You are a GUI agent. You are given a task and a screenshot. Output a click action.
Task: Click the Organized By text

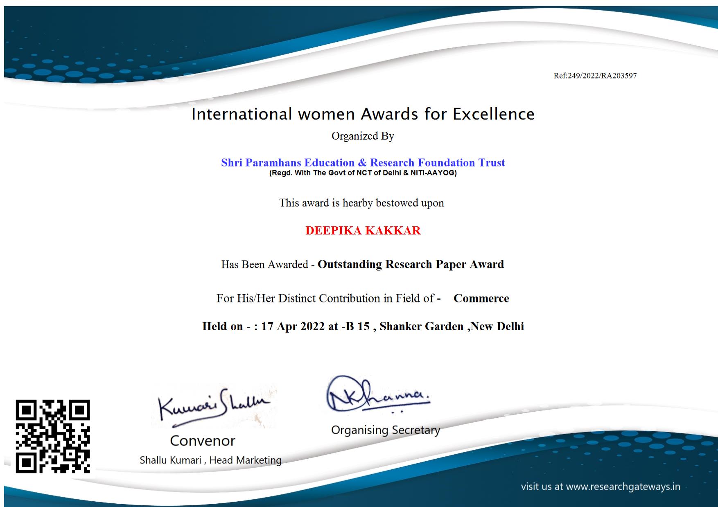click(x=363, y=136)
